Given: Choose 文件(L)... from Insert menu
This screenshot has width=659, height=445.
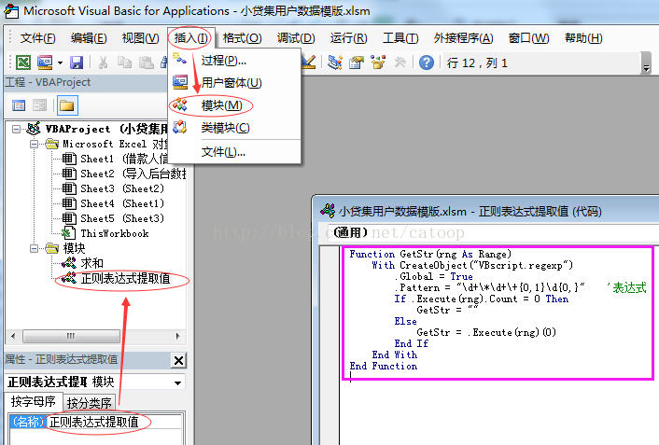Looking at the screenshot, I should pyautogui.click(x=235, y=152).
